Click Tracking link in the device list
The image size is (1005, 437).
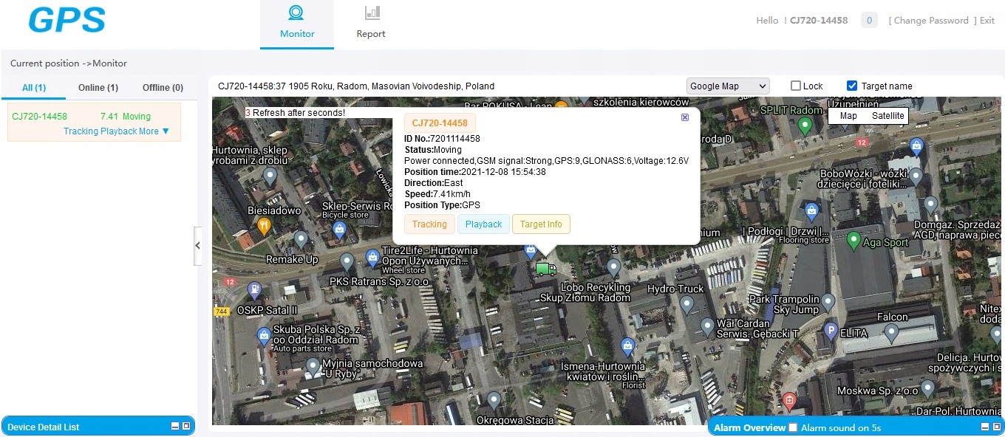[x=81, y=131]
